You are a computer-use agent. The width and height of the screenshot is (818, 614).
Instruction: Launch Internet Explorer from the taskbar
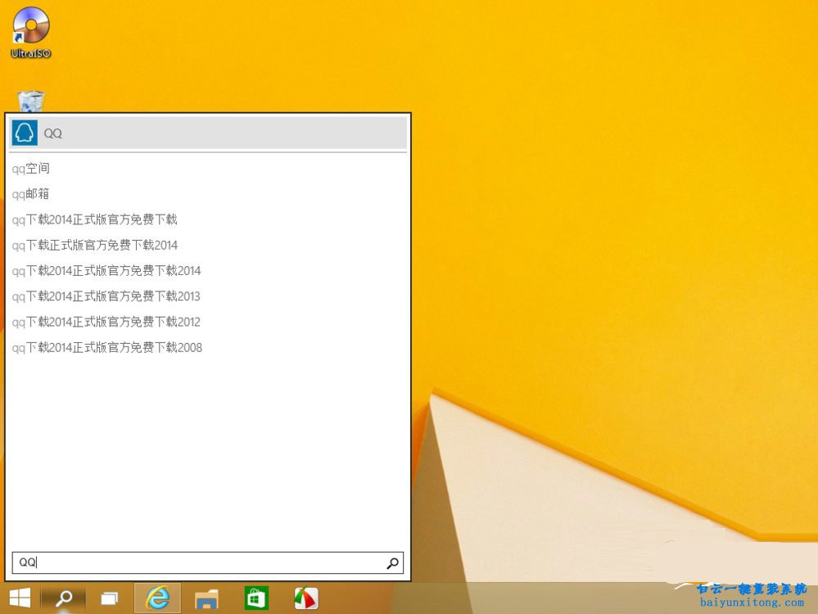point(156,598)
